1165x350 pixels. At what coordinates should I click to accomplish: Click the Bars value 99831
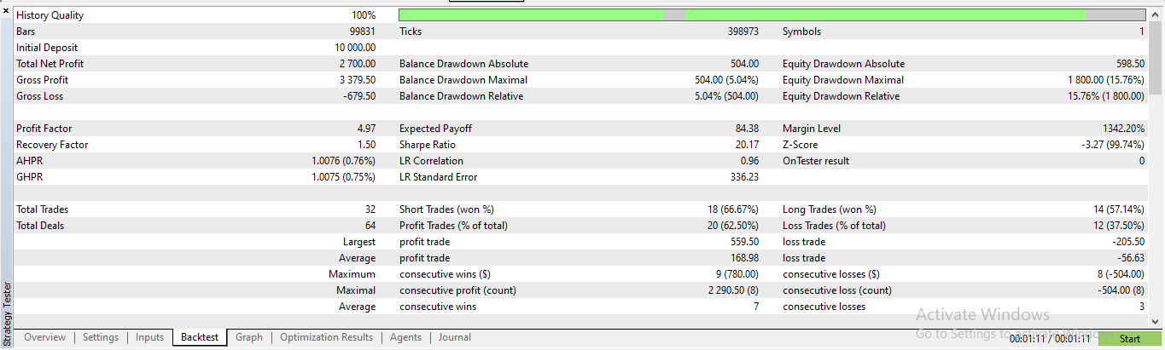361,32
